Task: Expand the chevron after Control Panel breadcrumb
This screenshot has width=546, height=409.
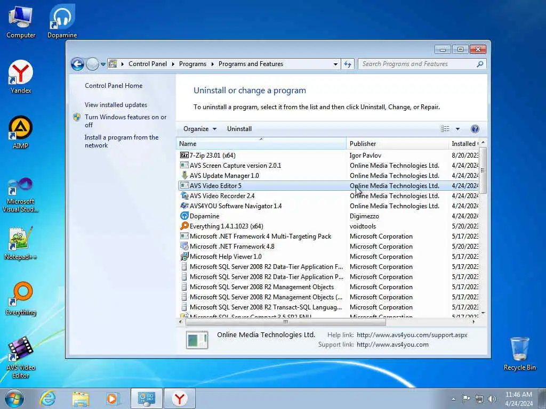Action: coord(173,64)
